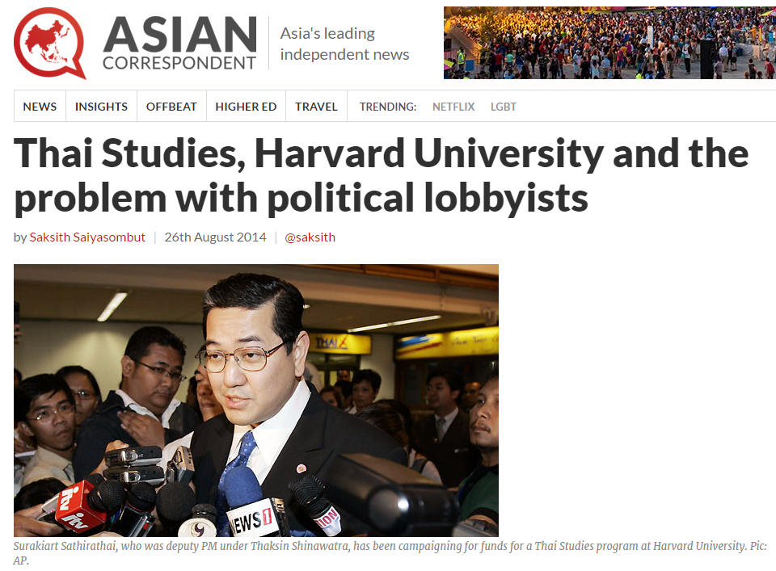The height and width of the screenshot is (571, 776).
Task: Click the main article photo of Surakiart
Action: pyautogui.click(x=256, y=401)
